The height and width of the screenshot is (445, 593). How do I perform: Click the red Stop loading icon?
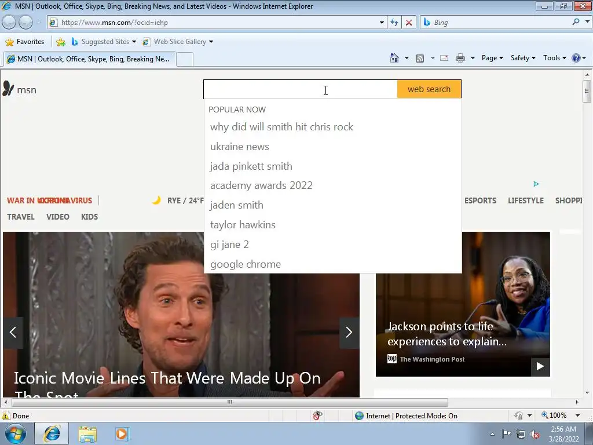coord(409,23)
